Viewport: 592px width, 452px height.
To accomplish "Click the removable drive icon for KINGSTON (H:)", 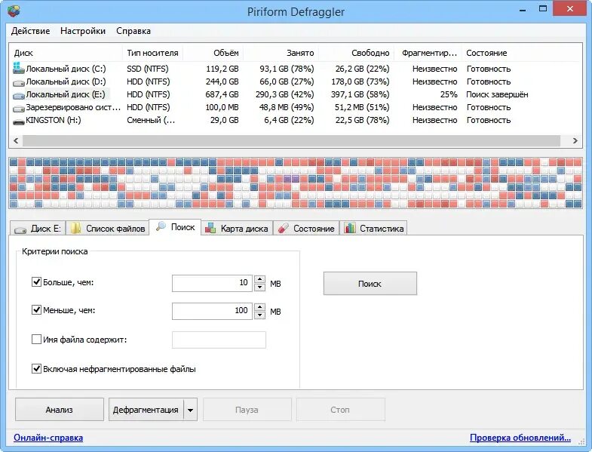I will [19, 121].
